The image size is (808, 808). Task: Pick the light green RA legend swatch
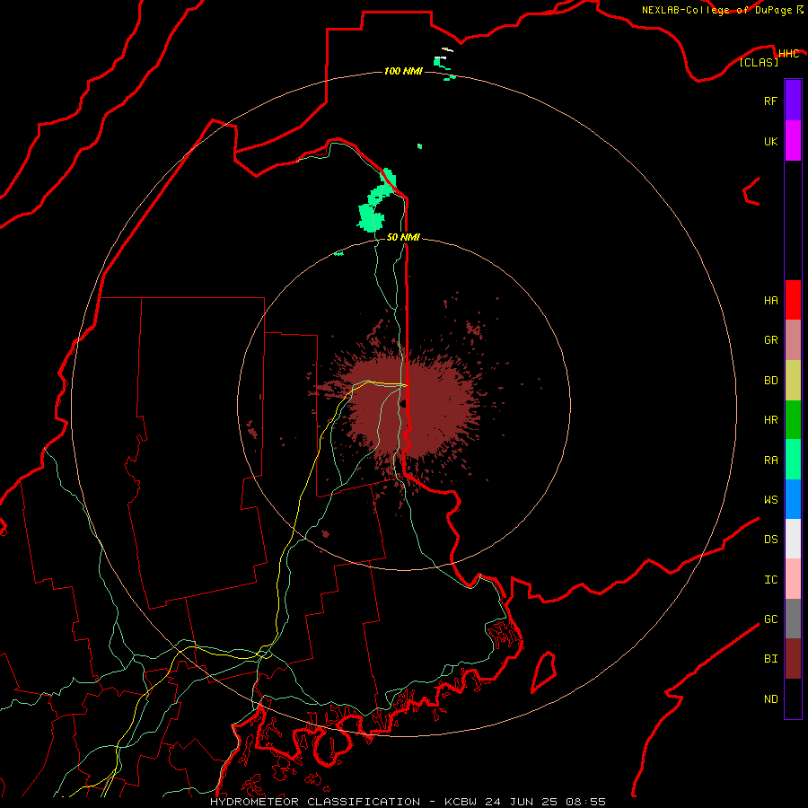point(793,460)
